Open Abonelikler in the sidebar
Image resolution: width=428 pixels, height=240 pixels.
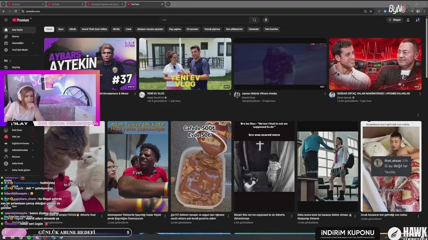pos(20,43)
